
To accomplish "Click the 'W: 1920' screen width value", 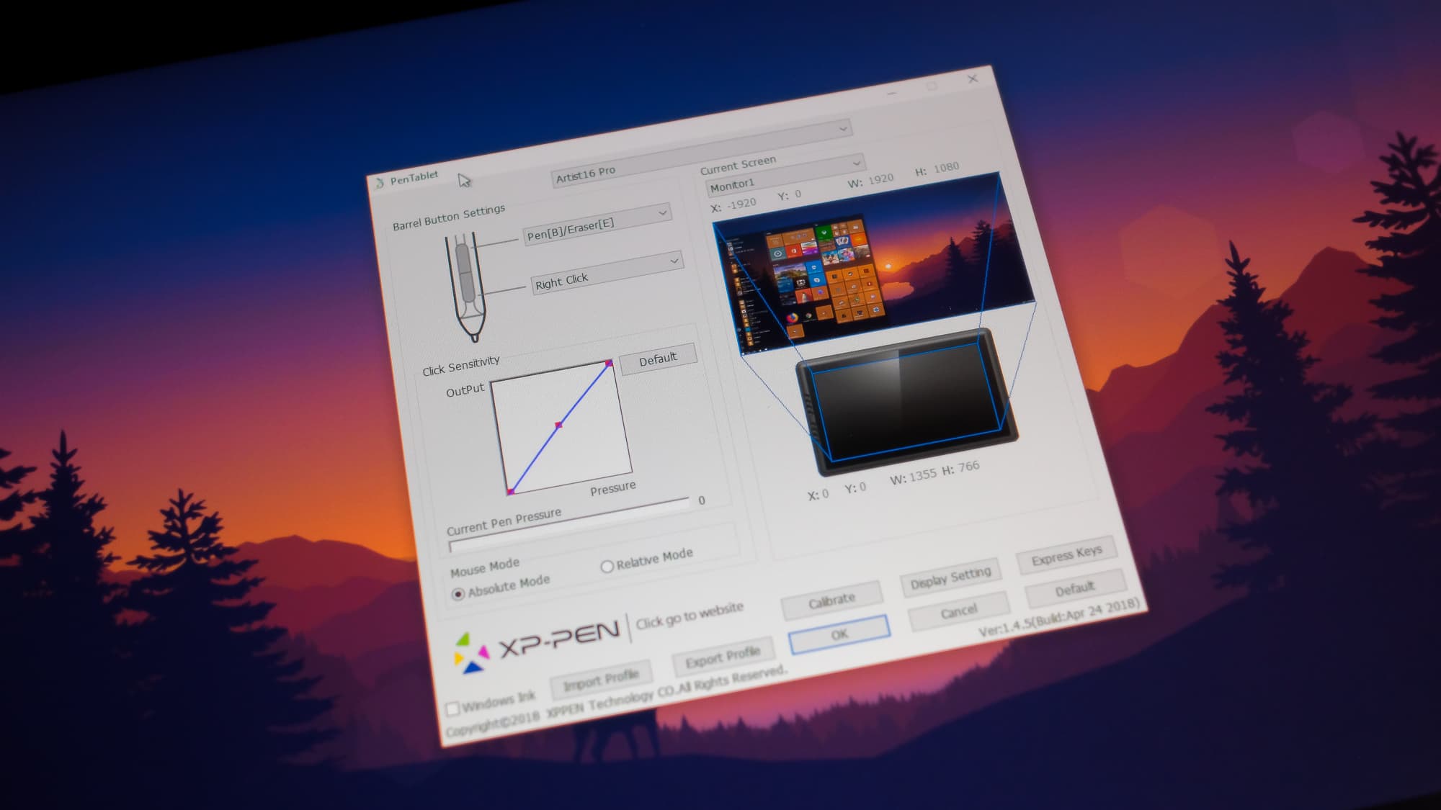I will click(x=870, y=180).
